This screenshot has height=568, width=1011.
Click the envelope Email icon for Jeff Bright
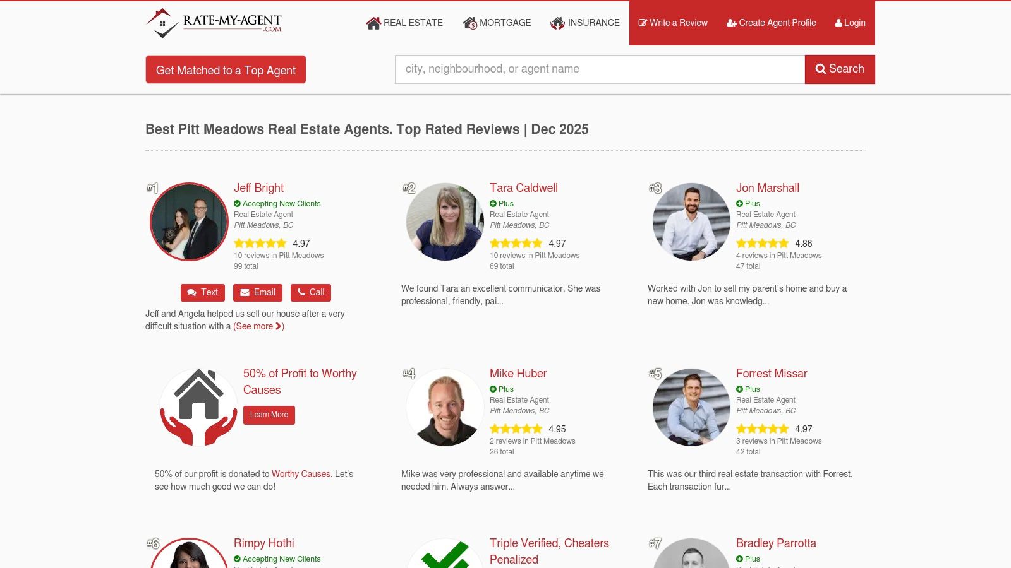tap(245, 292)
